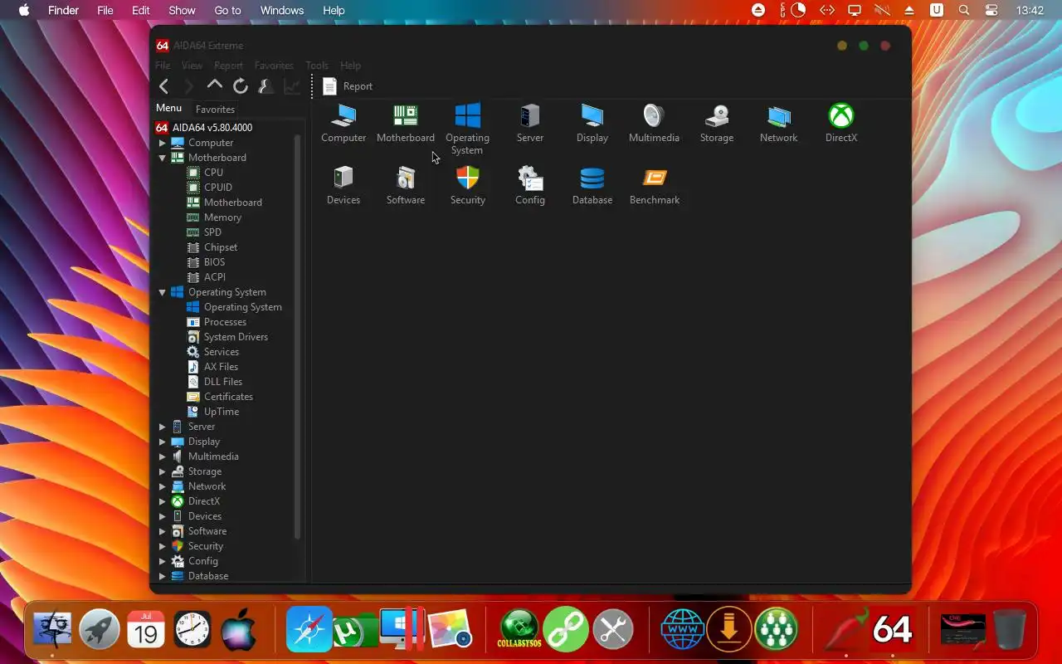The image size is (1062, 664).
Task: Open Safari from the dock
Action: (x=309, y=629)
